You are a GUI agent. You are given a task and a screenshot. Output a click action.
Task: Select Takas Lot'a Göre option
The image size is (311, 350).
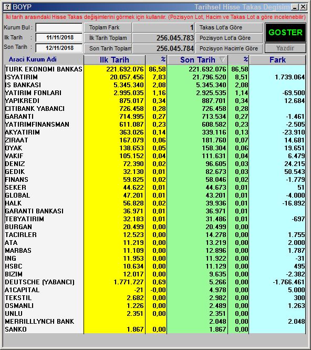(x=229, y=27)
